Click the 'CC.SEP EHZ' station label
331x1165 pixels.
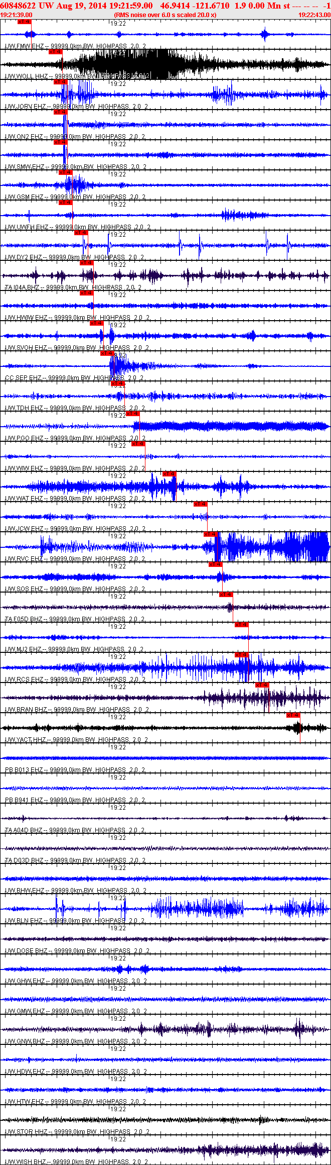click(x=24, y=378)
